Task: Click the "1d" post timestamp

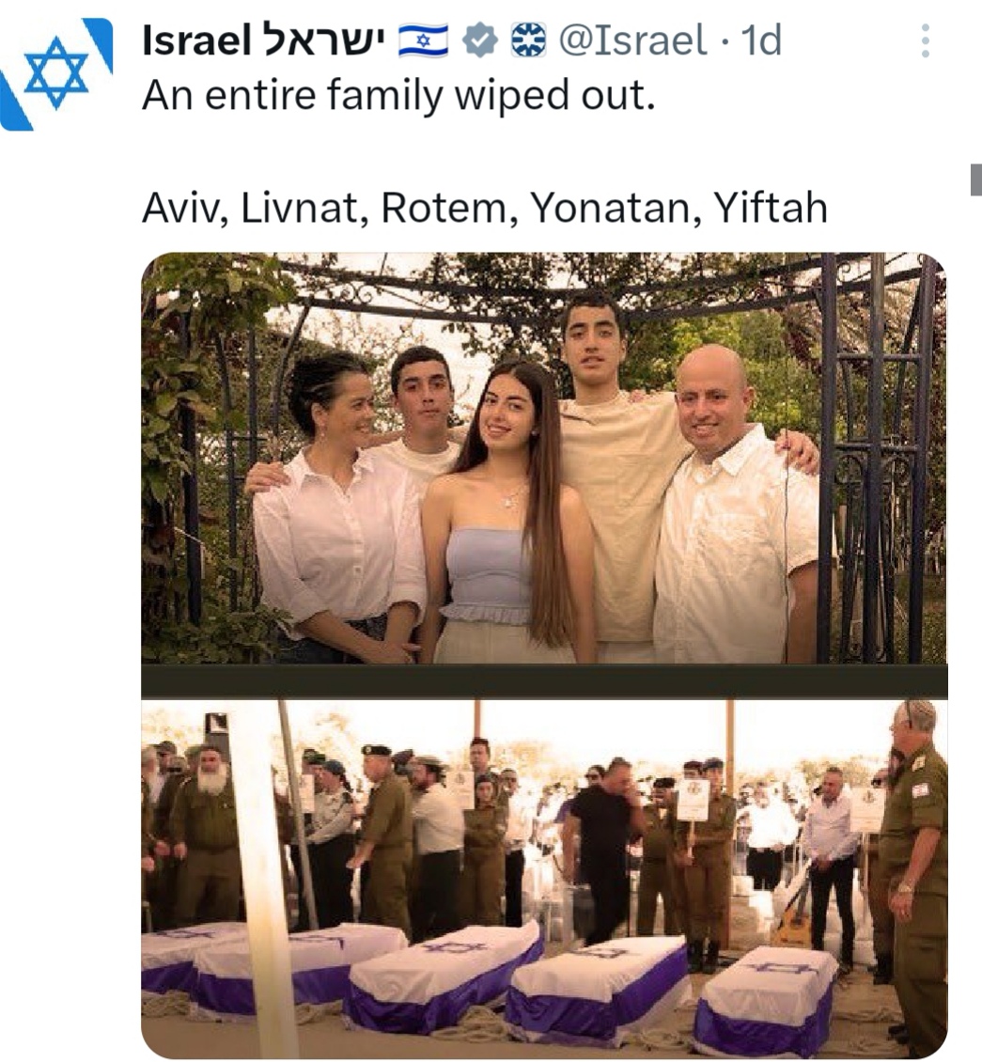Action: coord(761,40)
